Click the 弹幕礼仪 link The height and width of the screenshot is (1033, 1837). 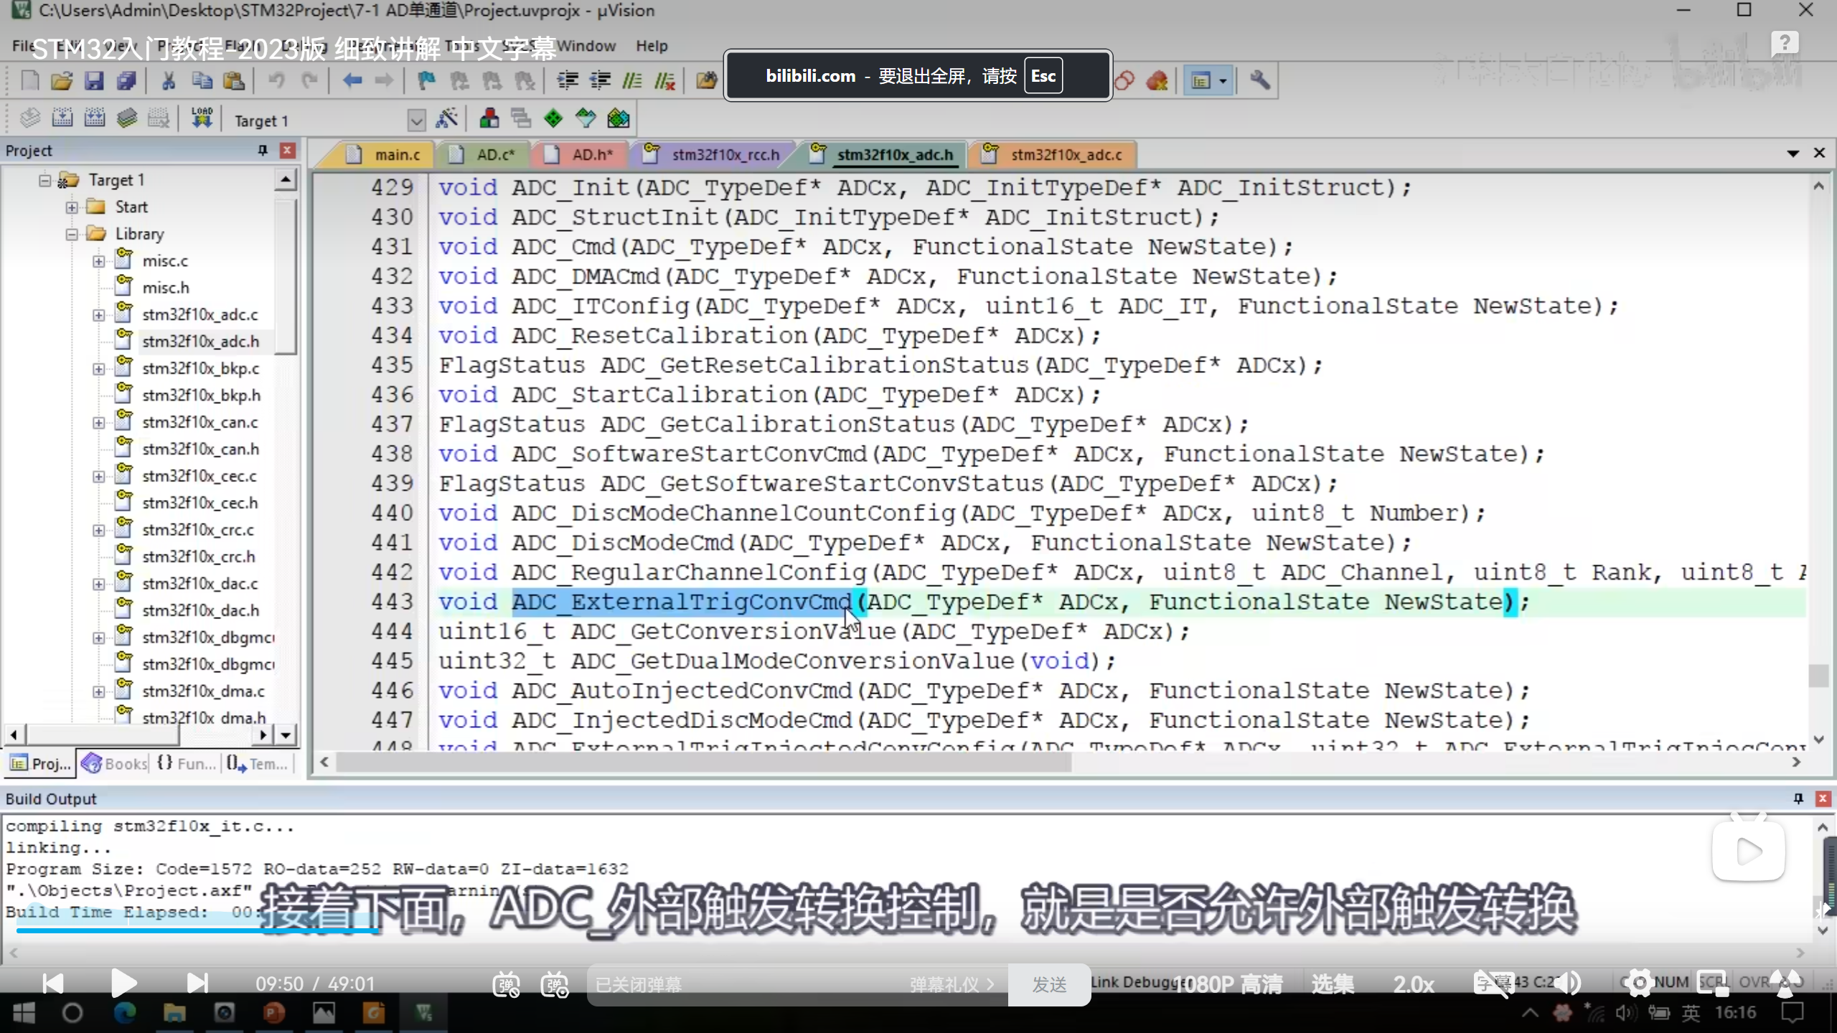(x=952, y=985)
